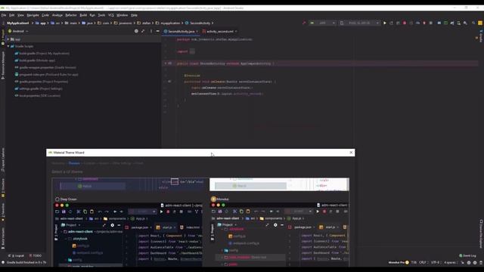Click the folded import ellipsis in editor
The height and width of the screenshot is (272, 484).
point(192,51)
